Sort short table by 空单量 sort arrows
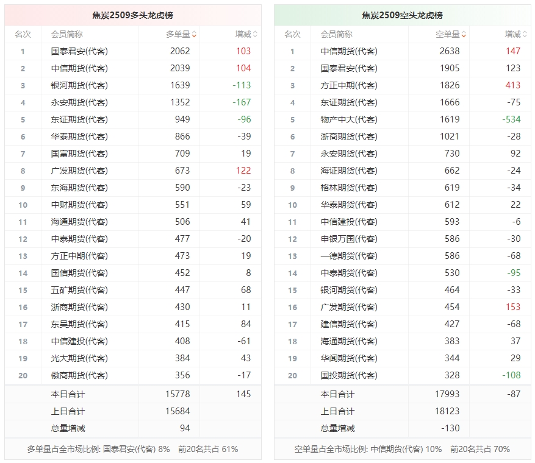 pos(464,34)
